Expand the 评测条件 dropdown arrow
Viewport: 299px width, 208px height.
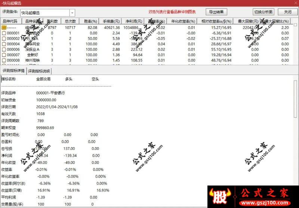pos(72,13)
